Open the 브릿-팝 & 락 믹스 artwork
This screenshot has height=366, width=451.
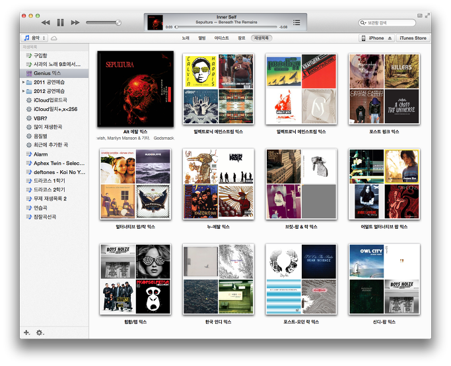tap(301, 184)
